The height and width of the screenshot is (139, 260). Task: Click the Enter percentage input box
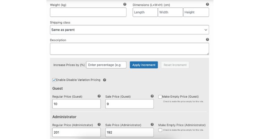coord(106,65)
